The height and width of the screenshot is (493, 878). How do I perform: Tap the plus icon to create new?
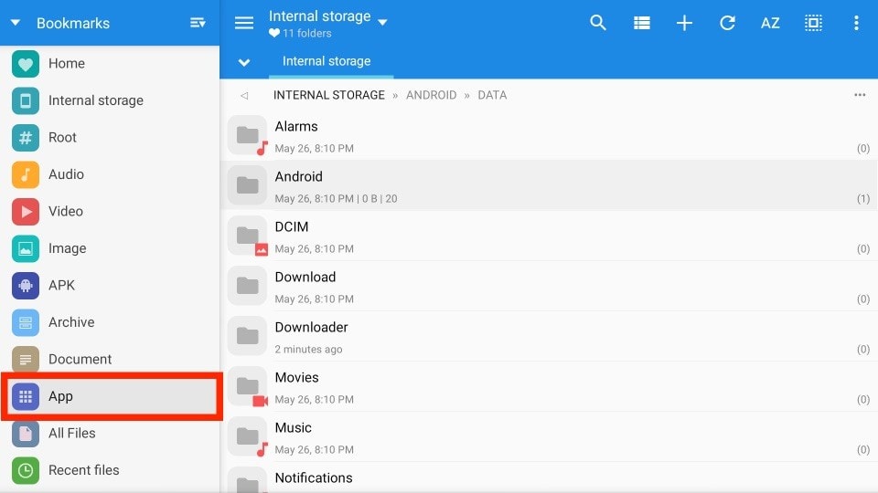point(684,23)
